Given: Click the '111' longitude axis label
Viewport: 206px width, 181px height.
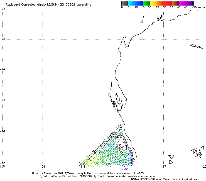Looking at the screenshot, I should tap(83, 167).
